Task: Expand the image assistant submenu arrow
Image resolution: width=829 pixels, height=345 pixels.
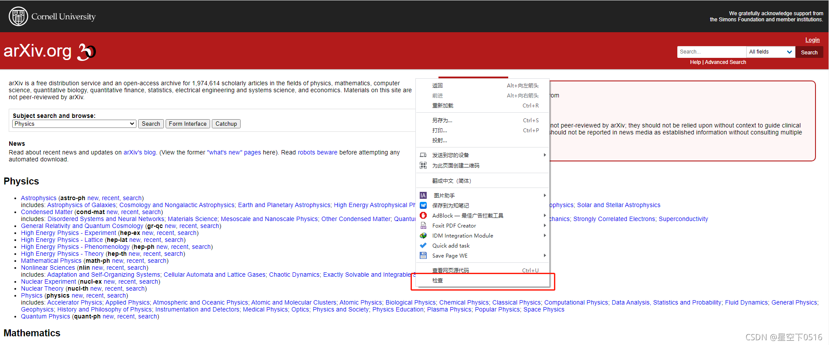Action: tap(544, 195)
